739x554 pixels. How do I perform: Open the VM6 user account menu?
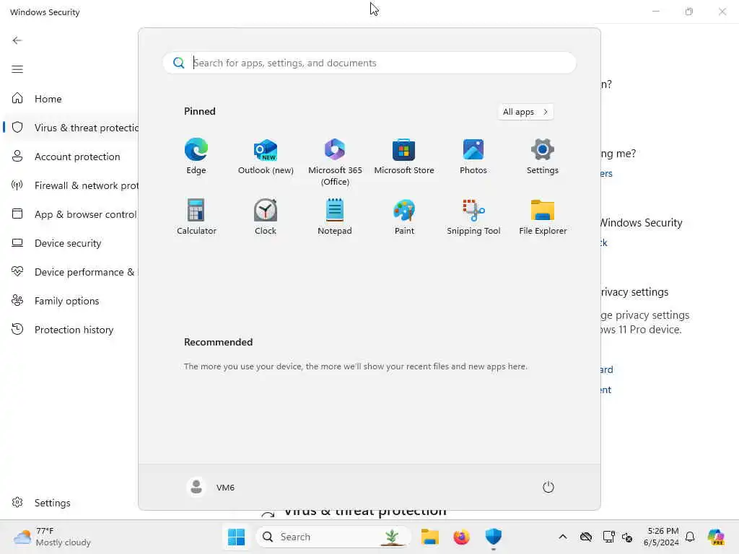[211, 487]
